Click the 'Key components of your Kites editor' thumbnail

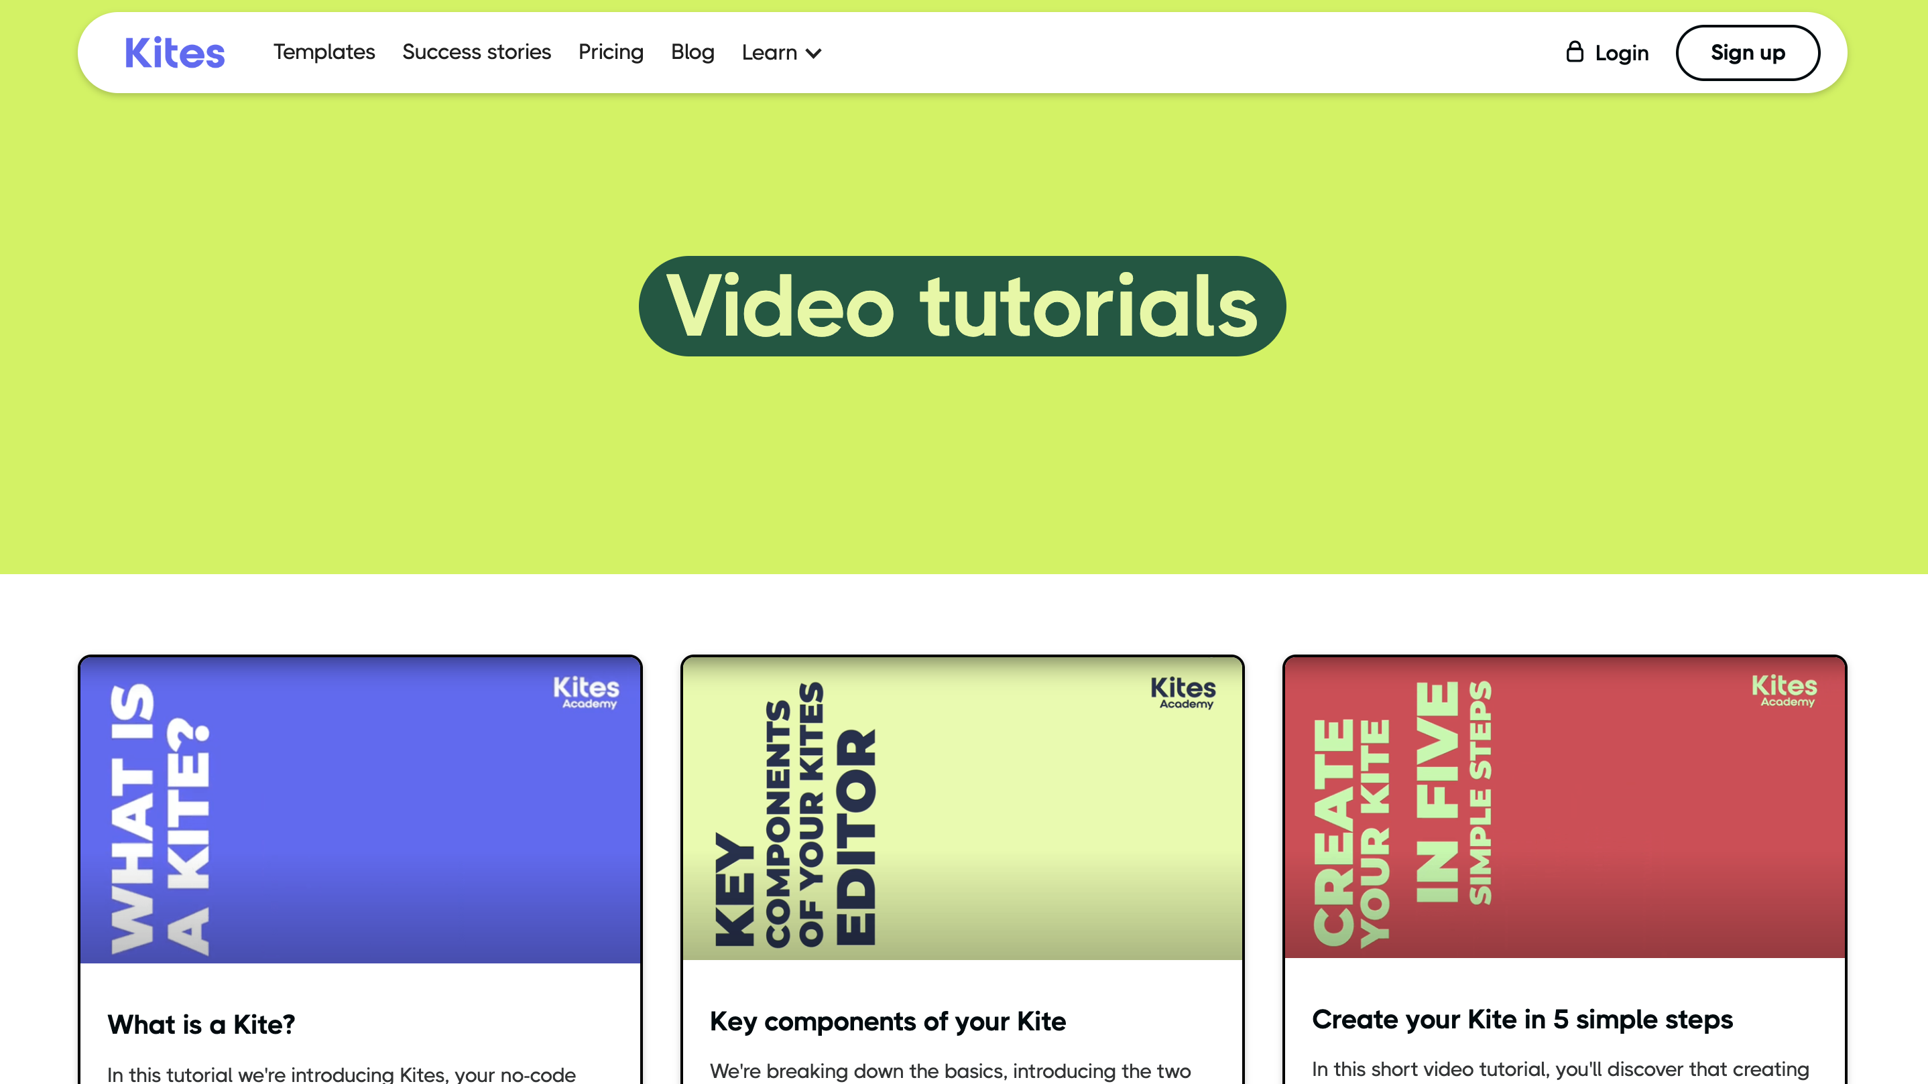click(x=963, y=807)
